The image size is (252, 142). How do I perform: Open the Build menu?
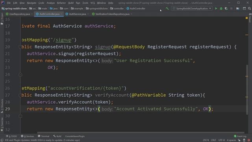click(71, 3)
